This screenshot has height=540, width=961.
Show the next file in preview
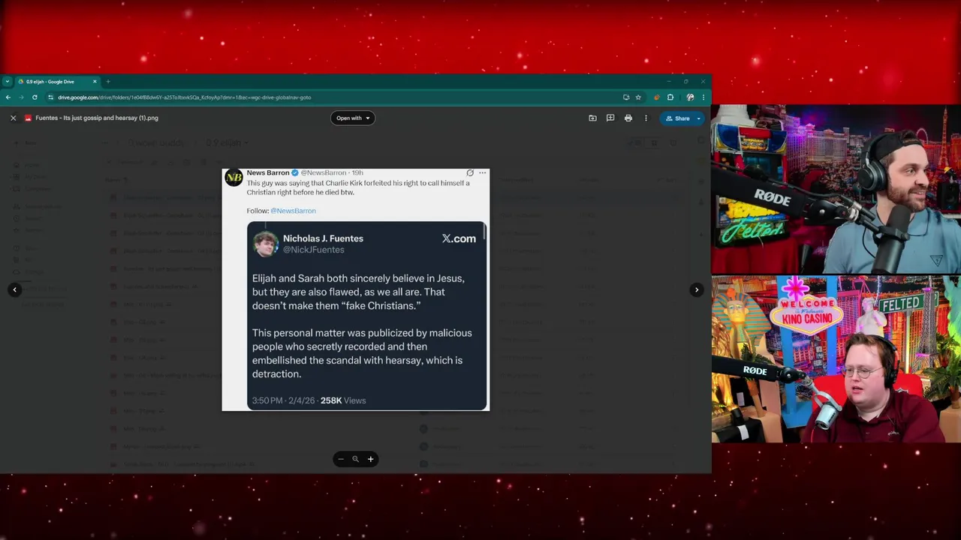pos(697,289)
